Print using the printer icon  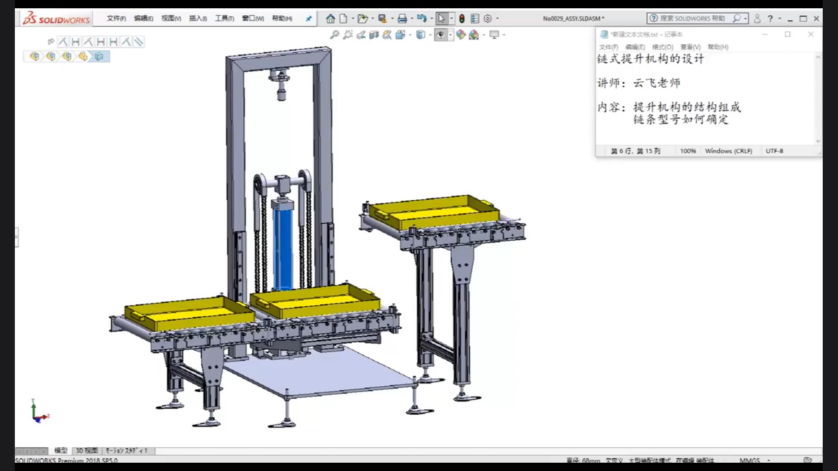pyautogui.click(x=402, y=18)
